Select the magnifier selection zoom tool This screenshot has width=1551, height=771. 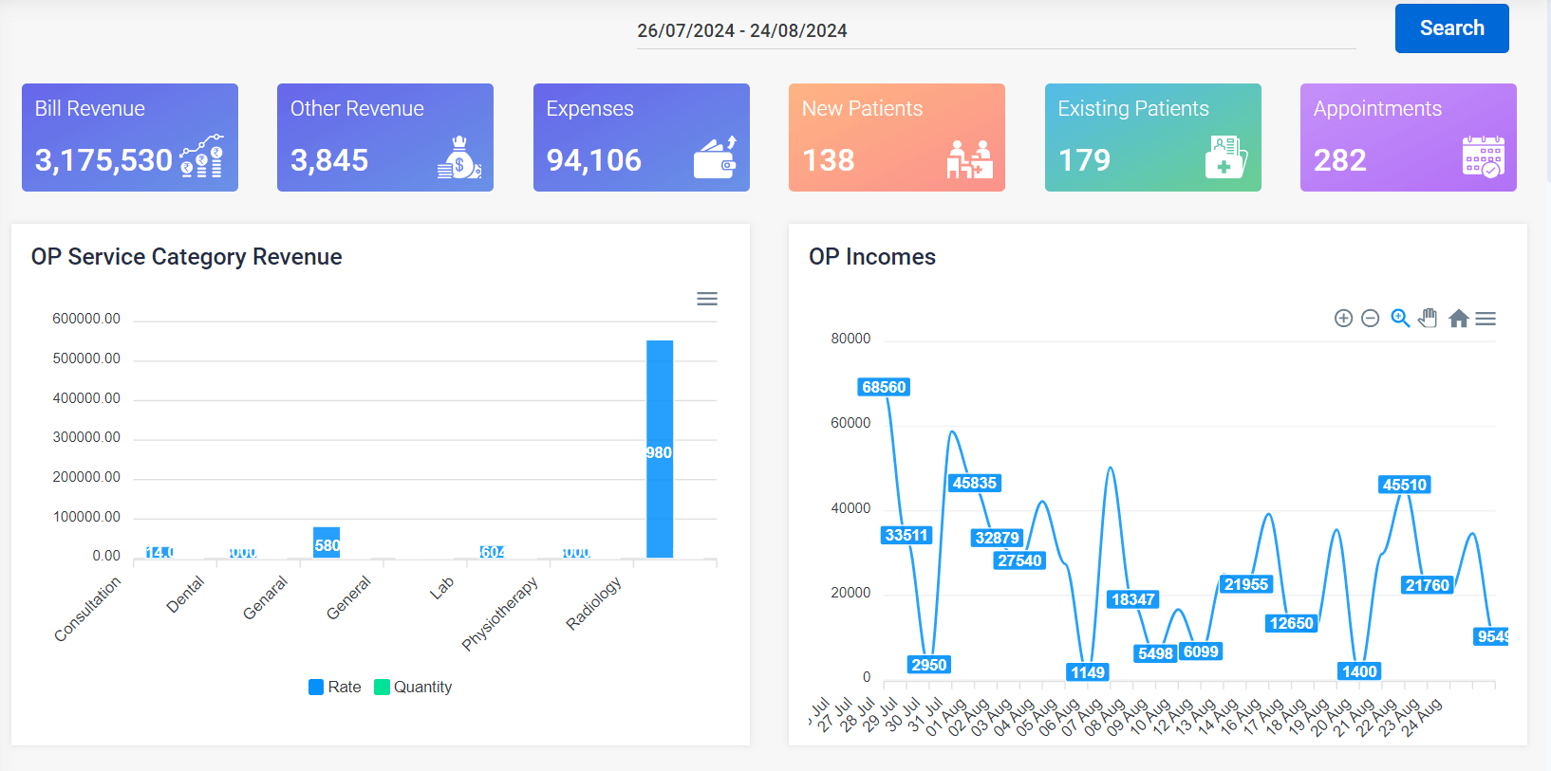(x=1400, y=319)
